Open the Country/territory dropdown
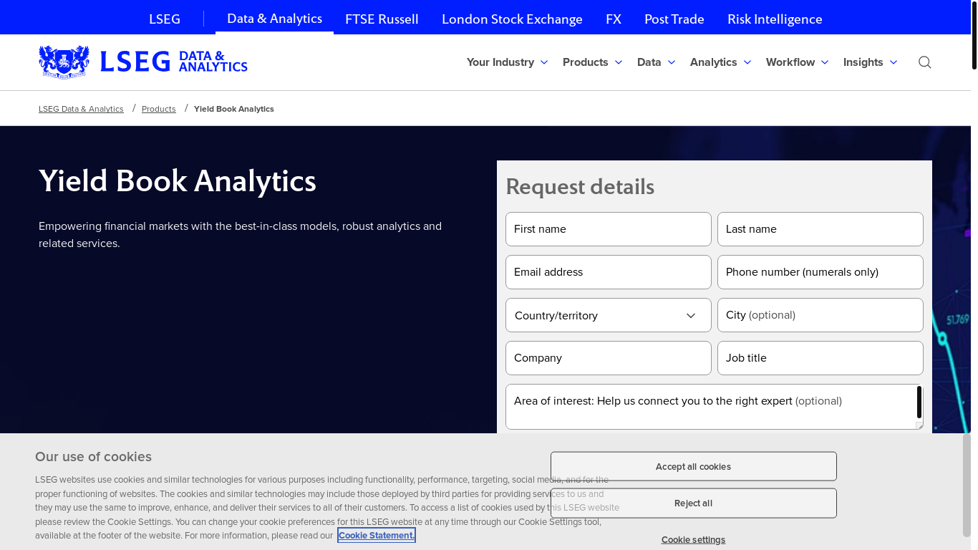This screenshot has width=978, height=550. click(x=609, y=315)
